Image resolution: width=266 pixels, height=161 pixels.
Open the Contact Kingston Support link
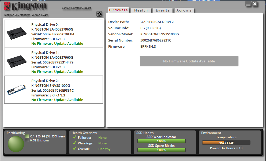76,8
